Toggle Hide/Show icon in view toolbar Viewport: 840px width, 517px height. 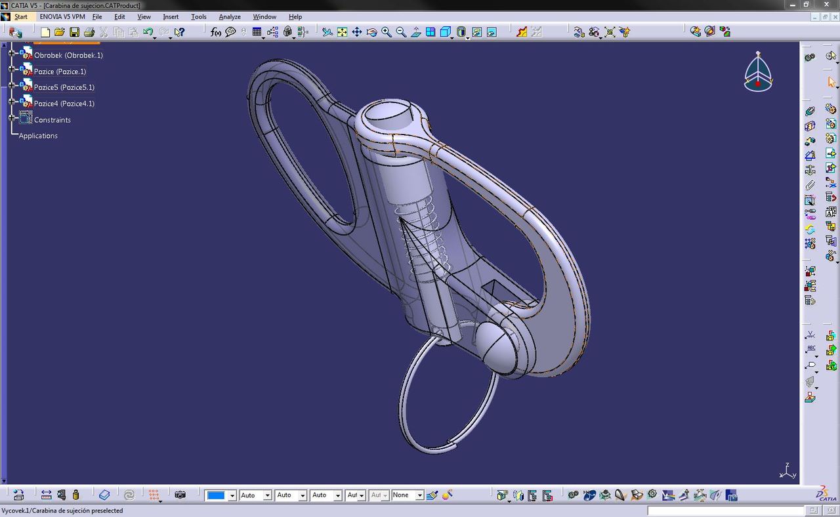coord(476,32)
